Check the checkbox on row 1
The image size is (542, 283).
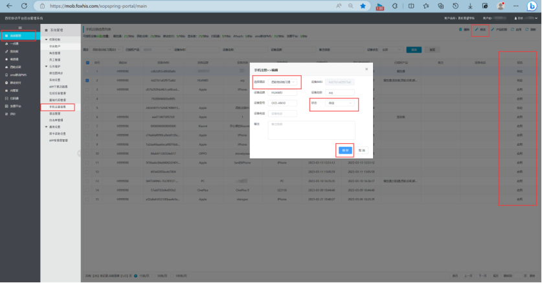(88, 71)
